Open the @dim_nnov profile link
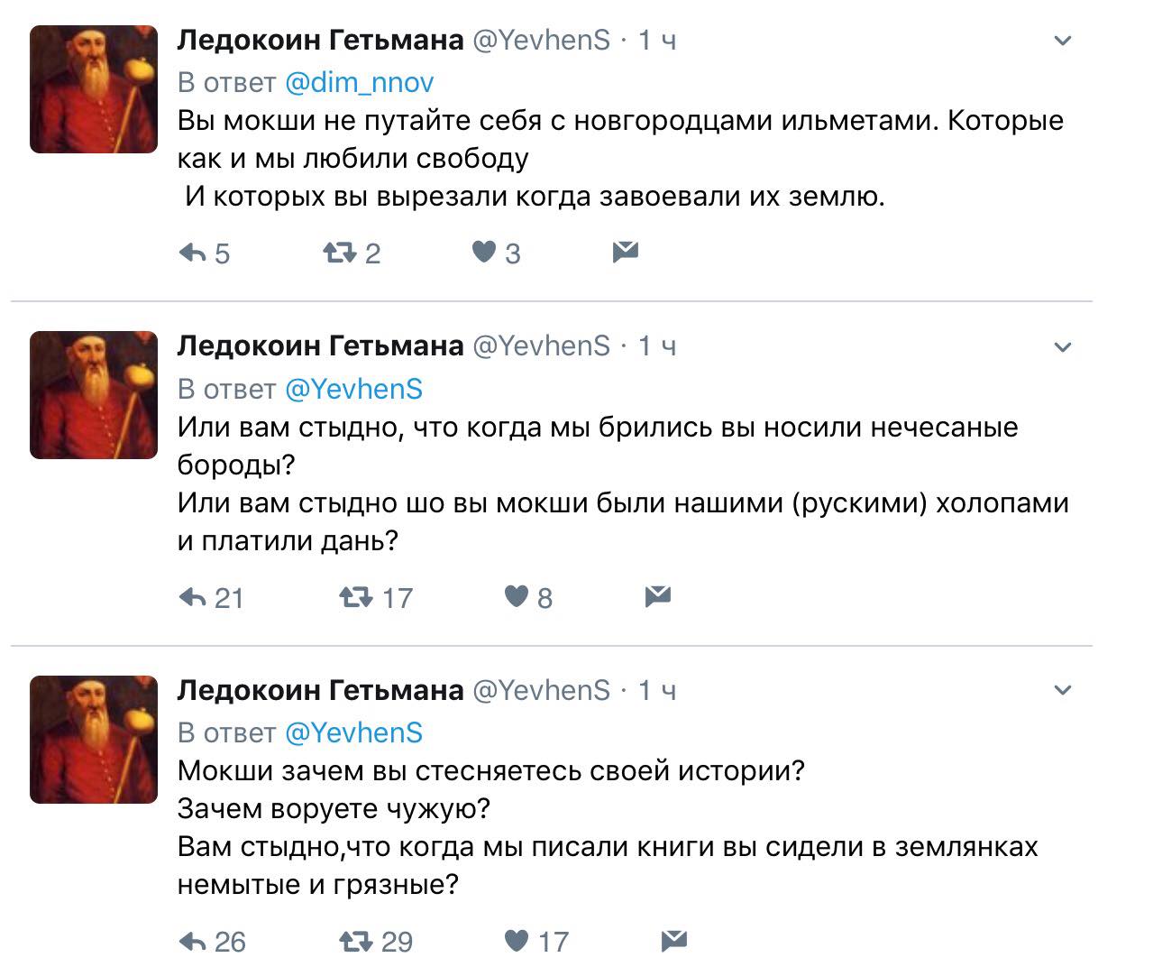 (359, 82)
